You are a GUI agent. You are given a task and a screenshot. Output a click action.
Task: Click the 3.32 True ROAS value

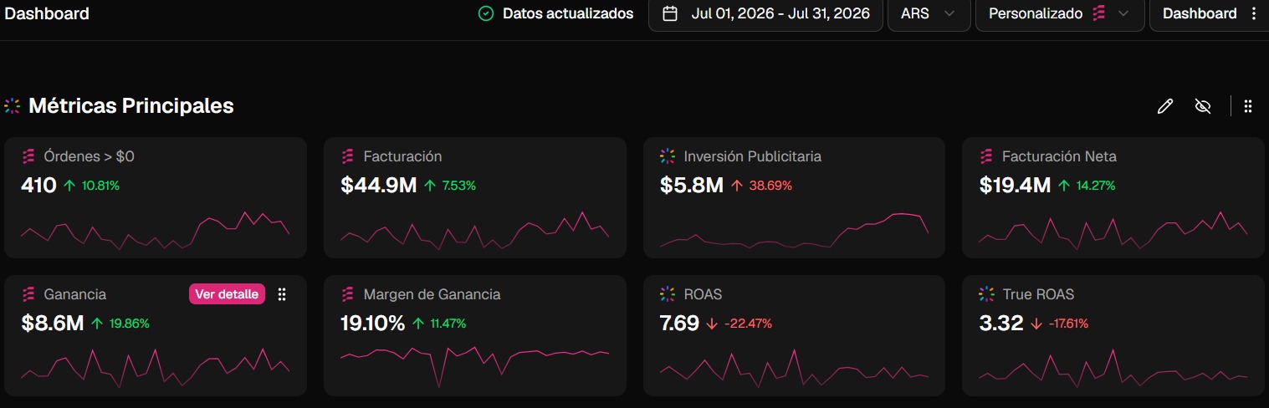[x=1001, y=324]
